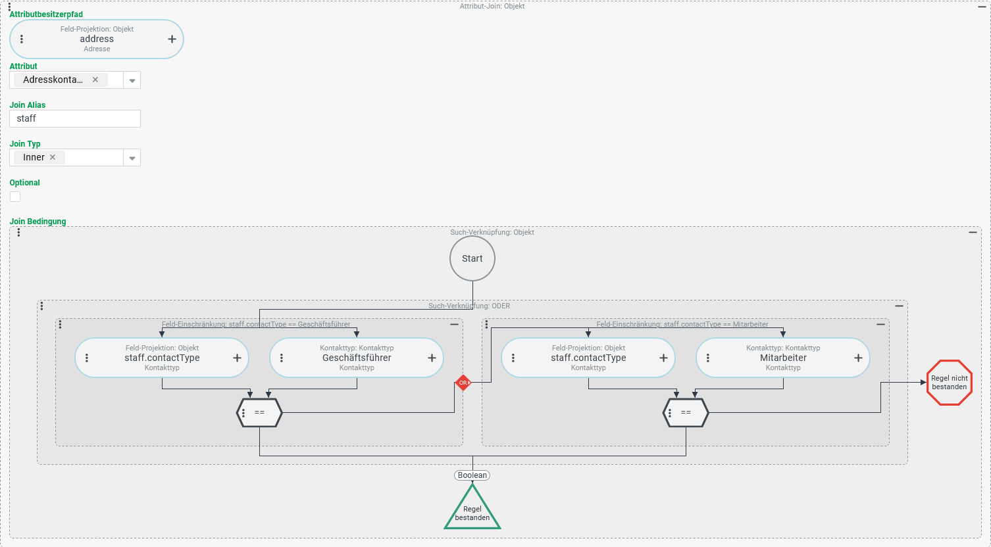Viewport: 991px width, 547px height.
Task: Click the Join Alias input field
Action: [x=75, y=118]
